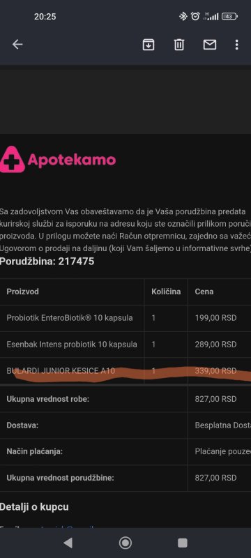Tap the Bluetooth status bar icon

(183, 16)
